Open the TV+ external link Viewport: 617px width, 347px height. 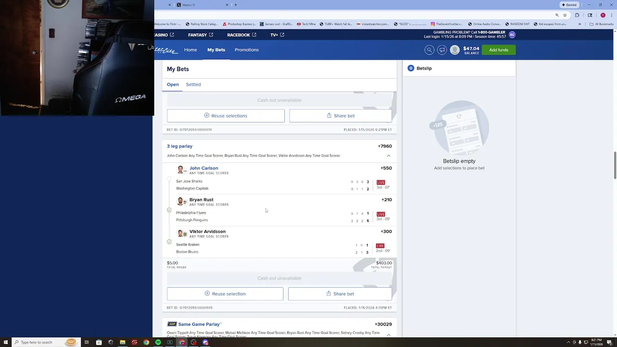click(277, 35)
